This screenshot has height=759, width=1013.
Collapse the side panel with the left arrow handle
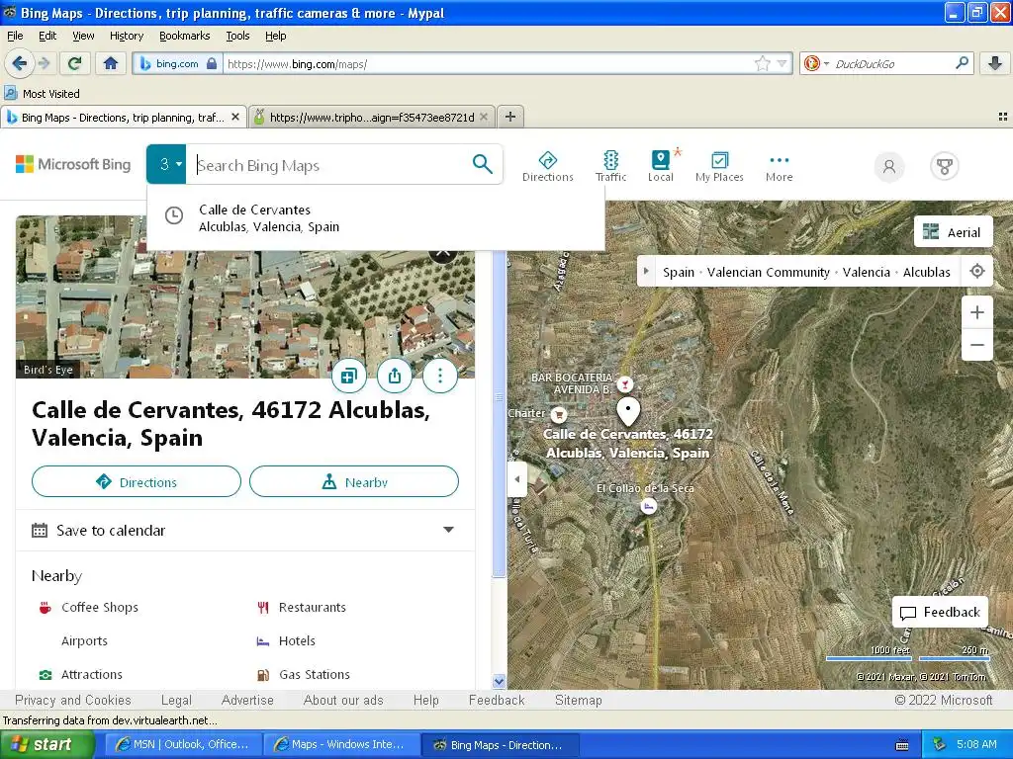point(516,479)
